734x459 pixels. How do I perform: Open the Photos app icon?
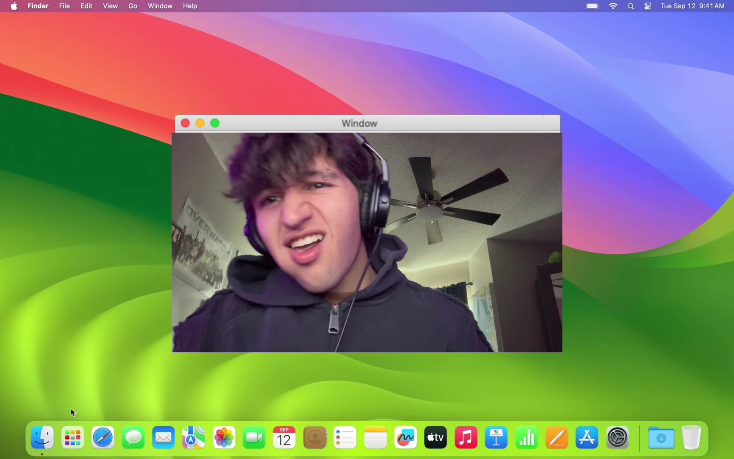click(x=224, y=438)
